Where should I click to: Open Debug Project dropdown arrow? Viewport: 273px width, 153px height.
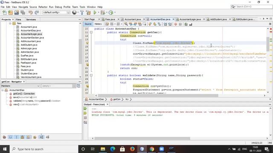click(107, 12)
